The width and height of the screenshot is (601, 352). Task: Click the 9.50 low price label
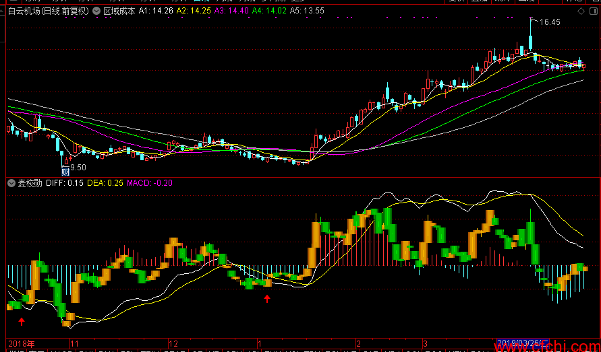78,167
